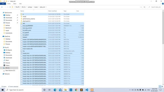Select the performance_schema folder
This screenshot has height=92, width=164.
[29, 19]
